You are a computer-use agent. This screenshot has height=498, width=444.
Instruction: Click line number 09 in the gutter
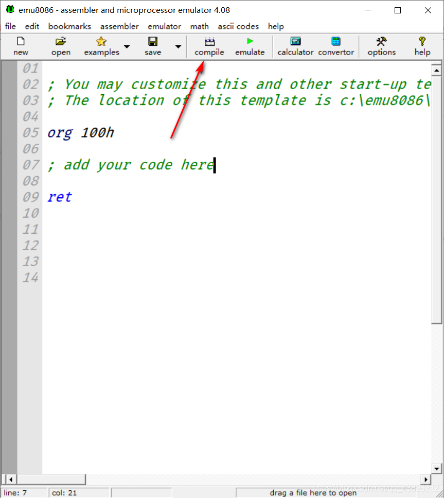[30, 197]
